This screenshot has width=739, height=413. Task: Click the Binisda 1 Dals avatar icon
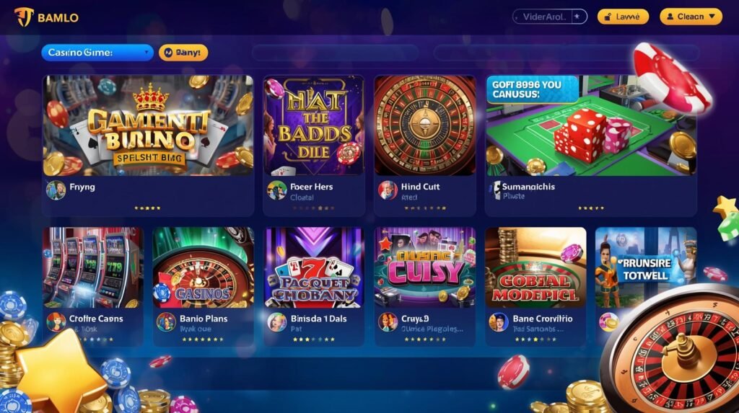(x=276, y=322)
